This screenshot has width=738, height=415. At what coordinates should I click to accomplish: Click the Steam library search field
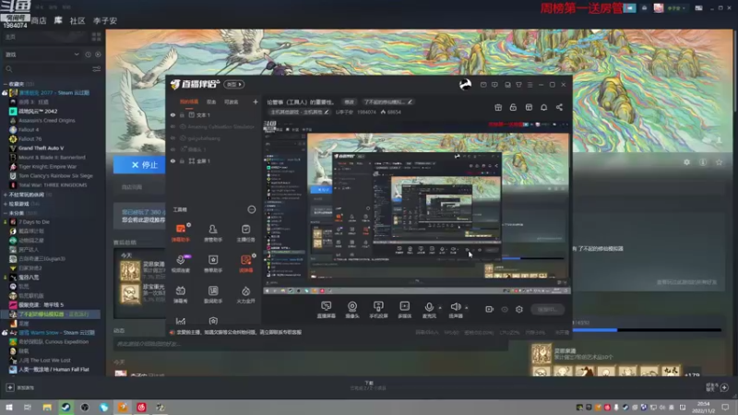coord(47,68)
